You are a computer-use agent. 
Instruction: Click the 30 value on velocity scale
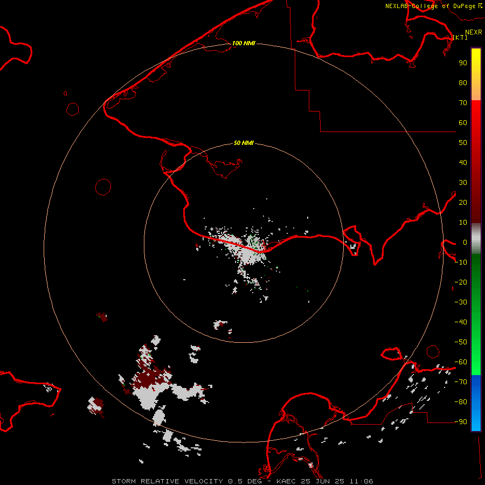pyautogui.click(x=463, y=183)
